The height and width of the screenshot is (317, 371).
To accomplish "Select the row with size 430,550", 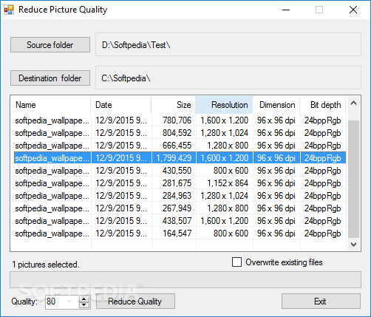I will [179, 171].
